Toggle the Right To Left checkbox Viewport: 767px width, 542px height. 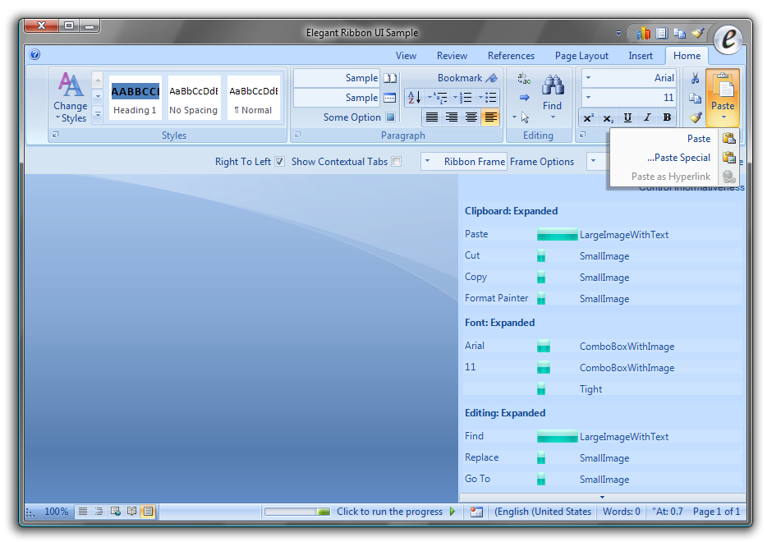[279, 162]
